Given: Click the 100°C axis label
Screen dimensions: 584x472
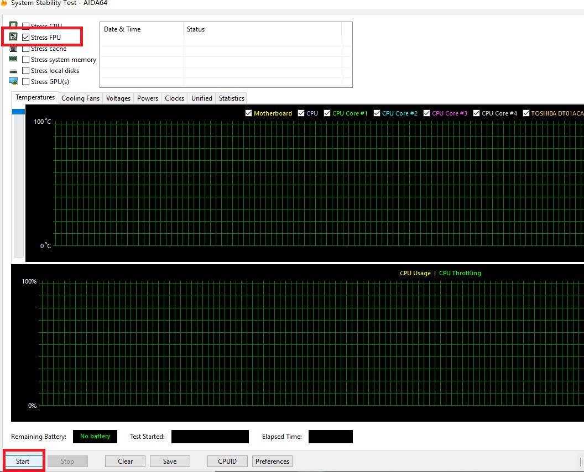Looking at the screenshot, I should pyautogui.click(x=42, y=122).
